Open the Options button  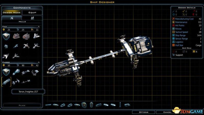point(144,112)
